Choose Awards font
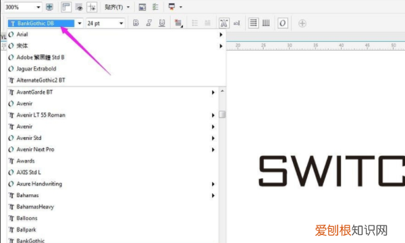405x243 pixels. (26, 161)
